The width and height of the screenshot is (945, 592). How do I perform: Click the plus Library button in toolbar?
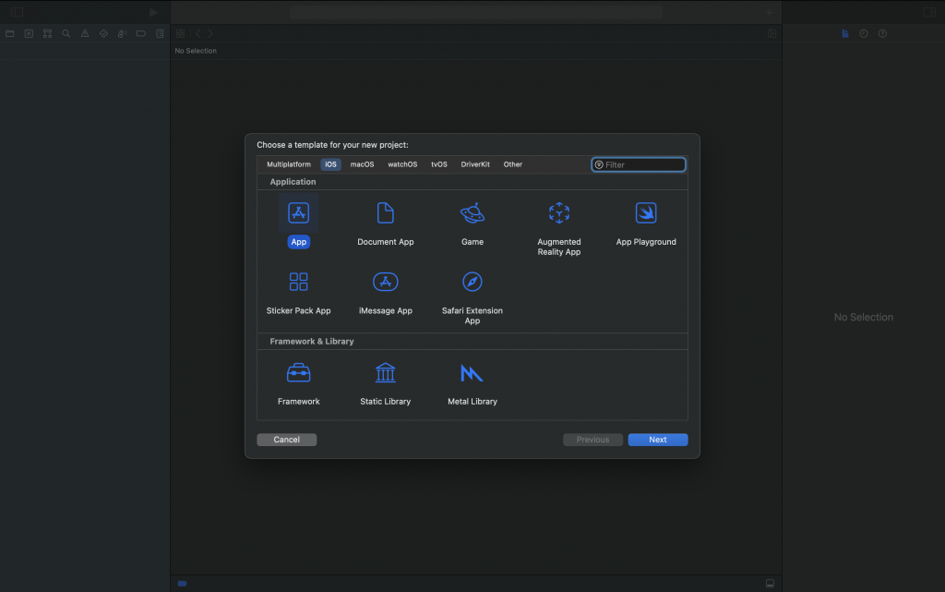point(769,12)
